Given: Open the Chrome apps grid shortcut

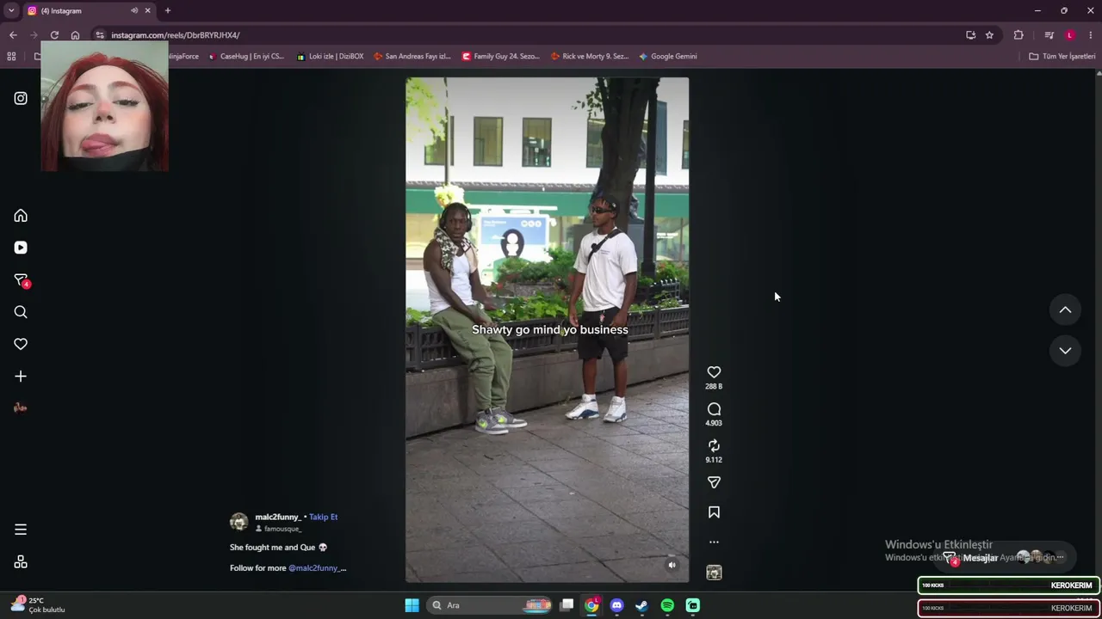Looking at the screenshot, I should pos(11,57).
